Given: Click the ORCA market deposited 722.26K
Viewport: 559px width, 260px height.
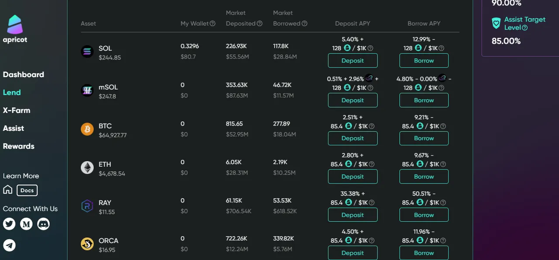Looking at the screenshot, I should pyautogui.click(x=237, y=238).
